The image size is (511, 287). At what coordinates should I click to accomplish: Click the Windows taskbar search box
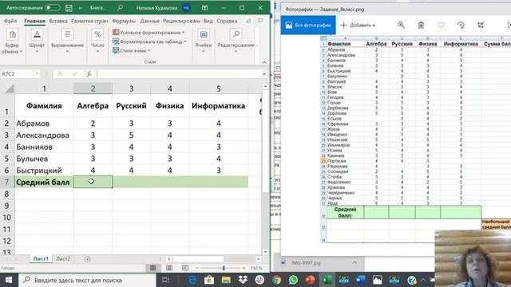(x=87, y=280)
